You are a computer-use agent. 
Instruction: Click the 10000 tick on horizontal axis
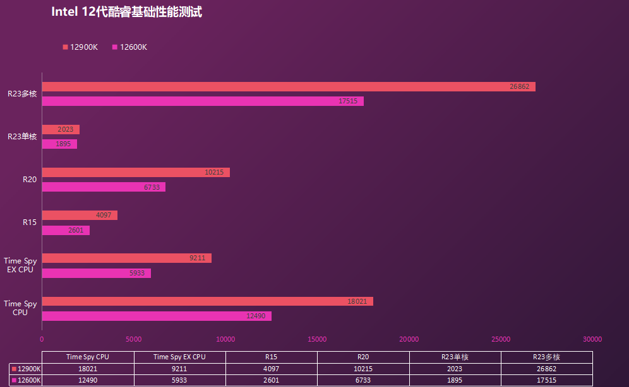(x=225, y=339)
